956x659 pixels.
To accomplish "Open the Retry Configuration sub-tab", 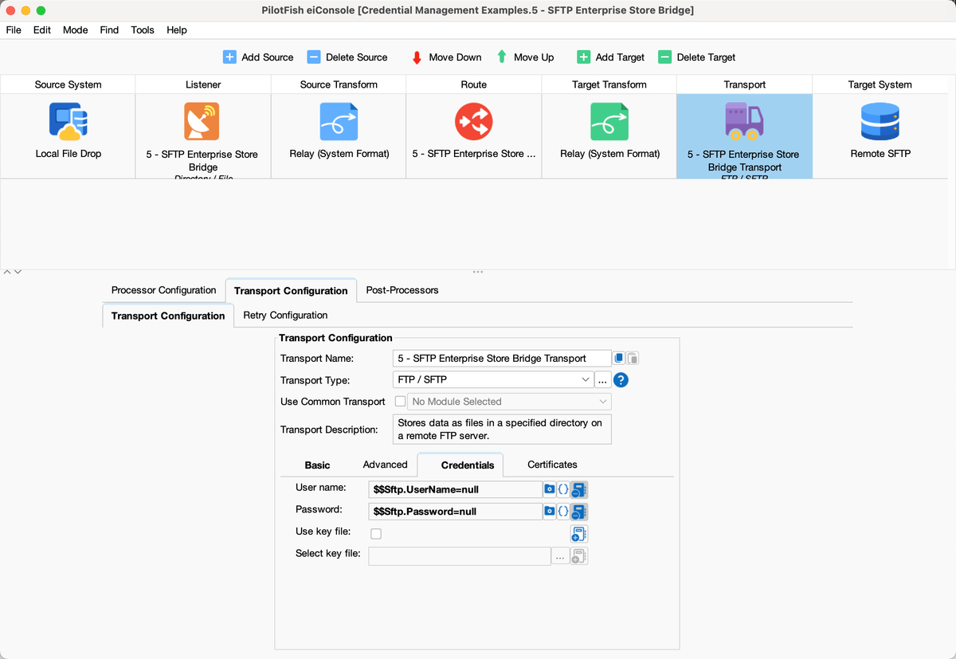I will tap(285, 315).
